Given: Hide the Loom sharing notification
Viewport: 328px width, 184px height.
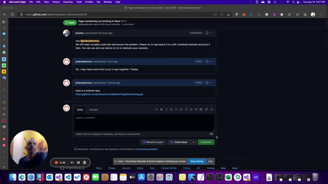Looking at the screenshot, I should coord(210,161).
